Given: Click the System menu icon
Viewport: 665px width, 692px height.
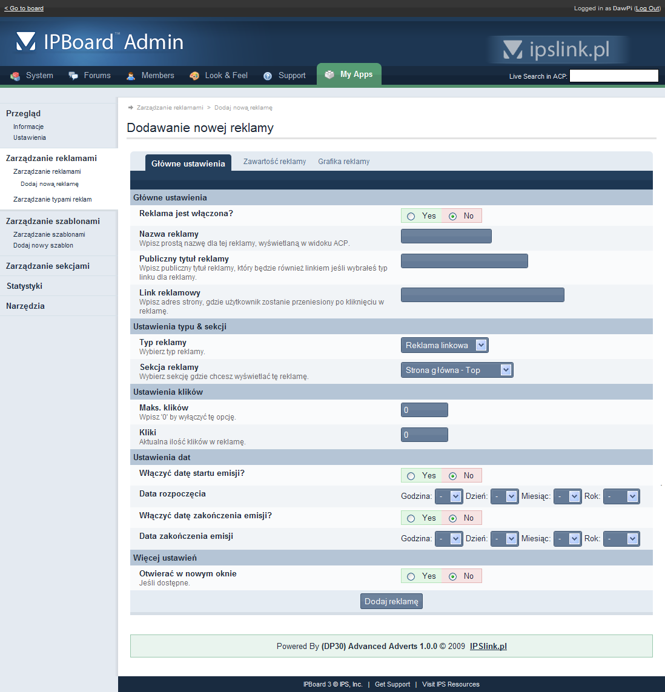Looking at the screenshot, I should [x=15, y=76].
